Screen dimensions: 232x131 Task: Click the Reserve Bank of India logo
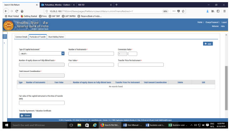[x=9, y=25]
